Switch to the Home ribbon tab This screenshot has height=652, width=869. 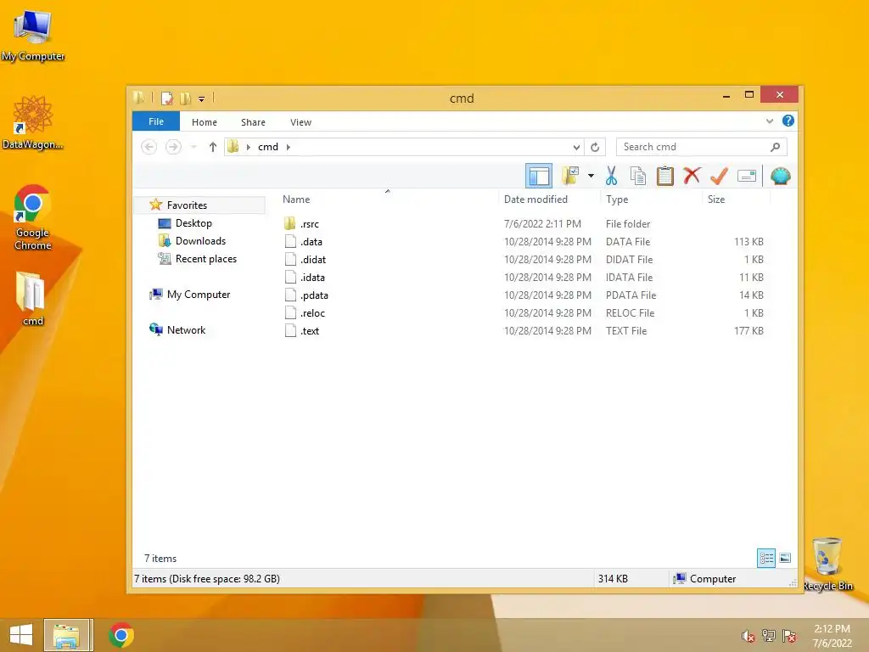pyautogui.click(x=205, y=122)
